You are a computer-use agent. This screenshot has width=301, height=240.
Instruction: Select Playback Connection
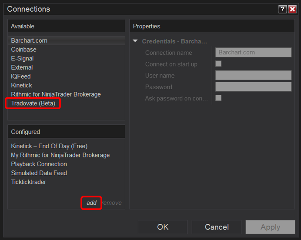coord(66,164)
